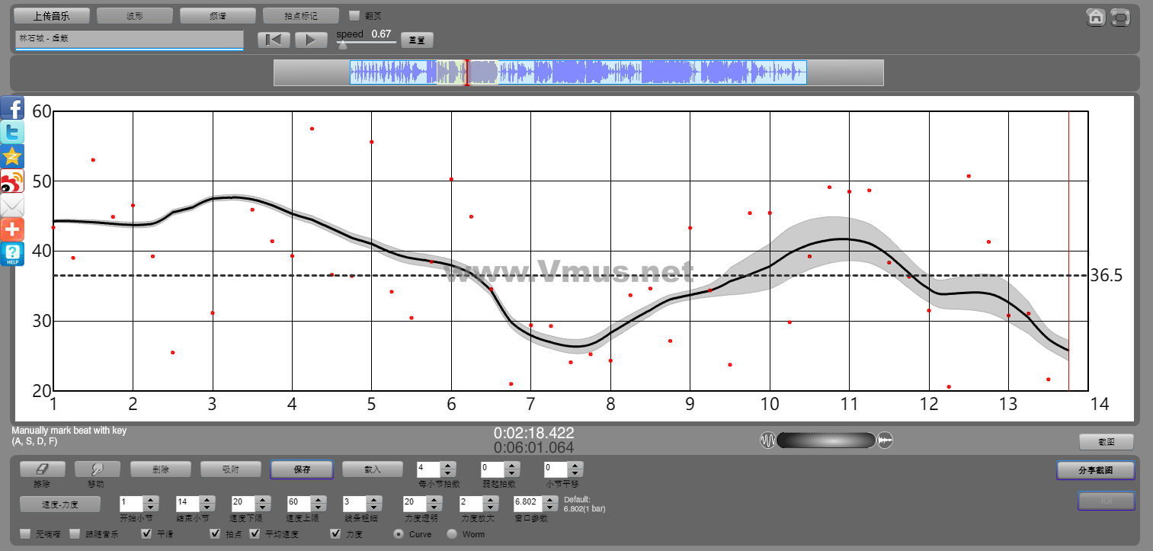Viewport: 1153px width, 551px height.
Task: Select the Worm radio button
Action: click(x=452, y=534)
